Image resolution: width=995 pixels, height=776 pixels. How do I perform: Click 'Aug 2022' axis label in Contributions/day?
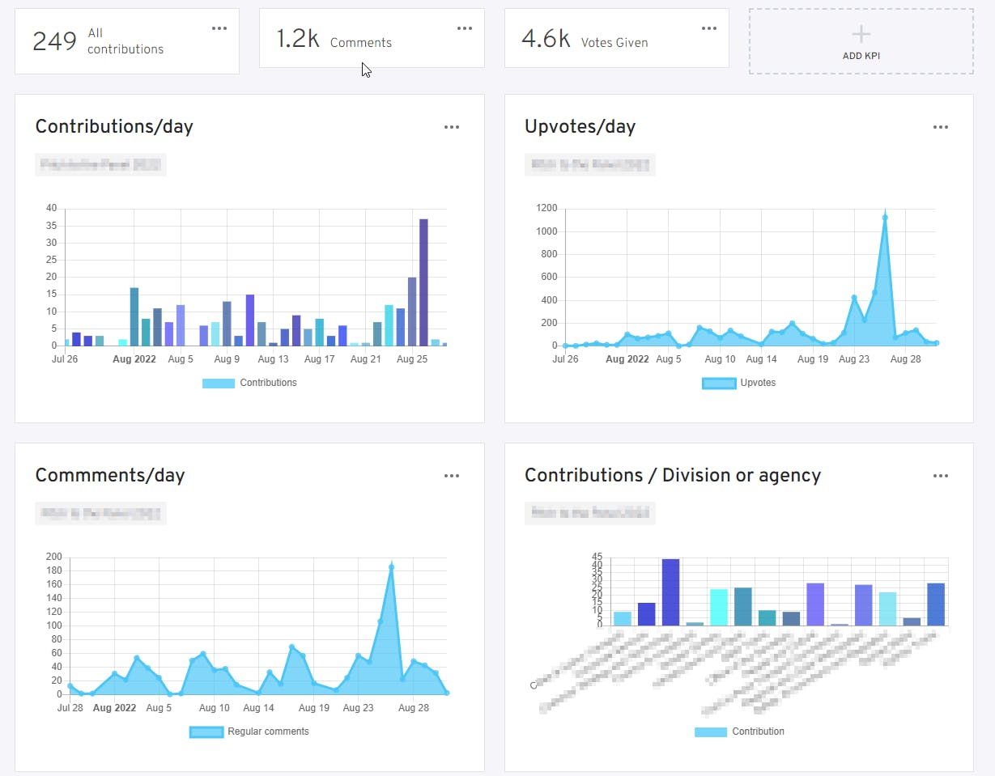(136, 359)
